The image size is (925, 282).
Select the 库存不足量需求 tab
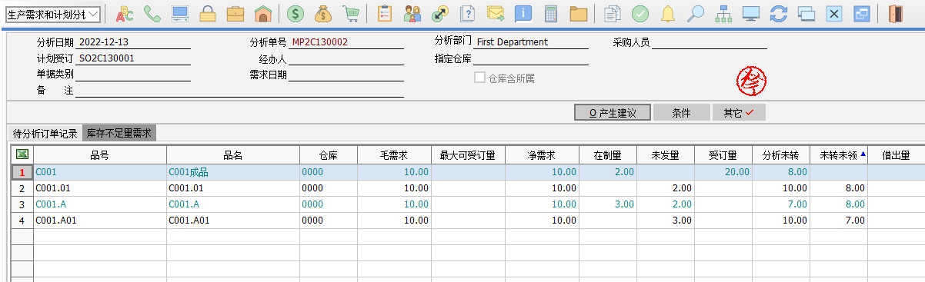[119, 134]
